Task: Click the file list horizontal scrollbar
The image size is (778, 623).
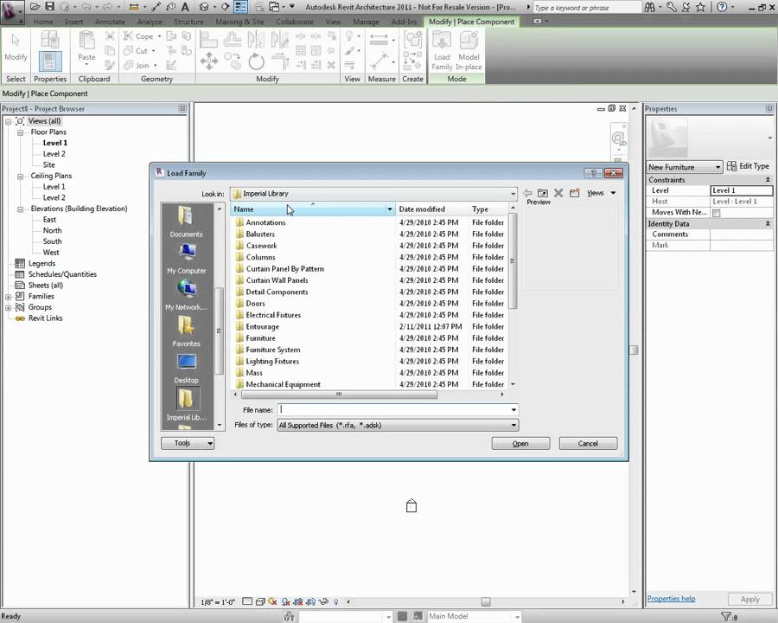Action: pyautogui.click(x=339, y=395)
